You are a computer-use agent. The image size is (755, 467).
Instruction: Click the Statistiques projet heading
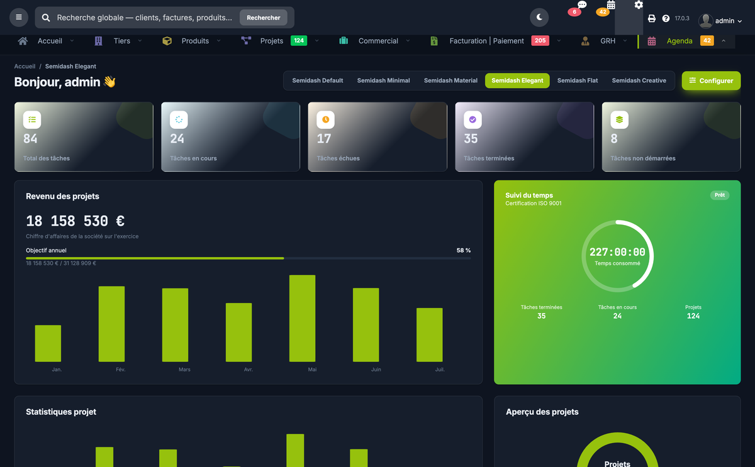pyautogui.click(x=61, y=412)
